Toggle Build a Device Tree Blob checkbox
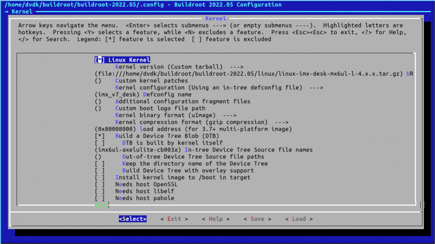Screen dimensions: 435x244 click(100, 136)
